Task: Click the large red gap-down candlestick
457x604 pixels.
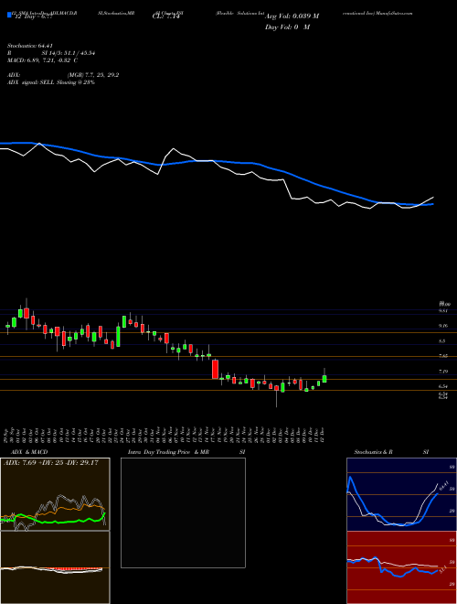Action: 216,370
